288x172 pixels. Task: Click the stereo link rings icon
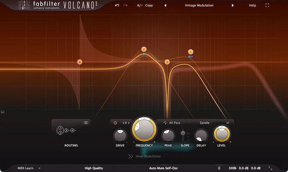coord(86,122)
